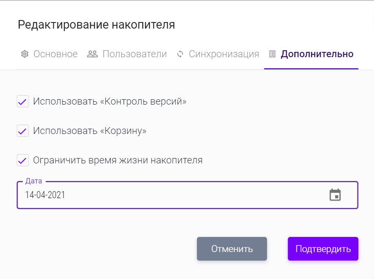Click the Редактирование накопителя dialog title
The height and width of the screenshot is (279, 374).
[96, 25]
